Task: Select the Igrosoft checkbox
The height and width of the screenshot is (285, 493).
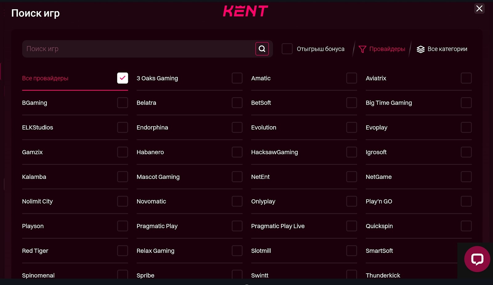Action: [x=466, y=152]
